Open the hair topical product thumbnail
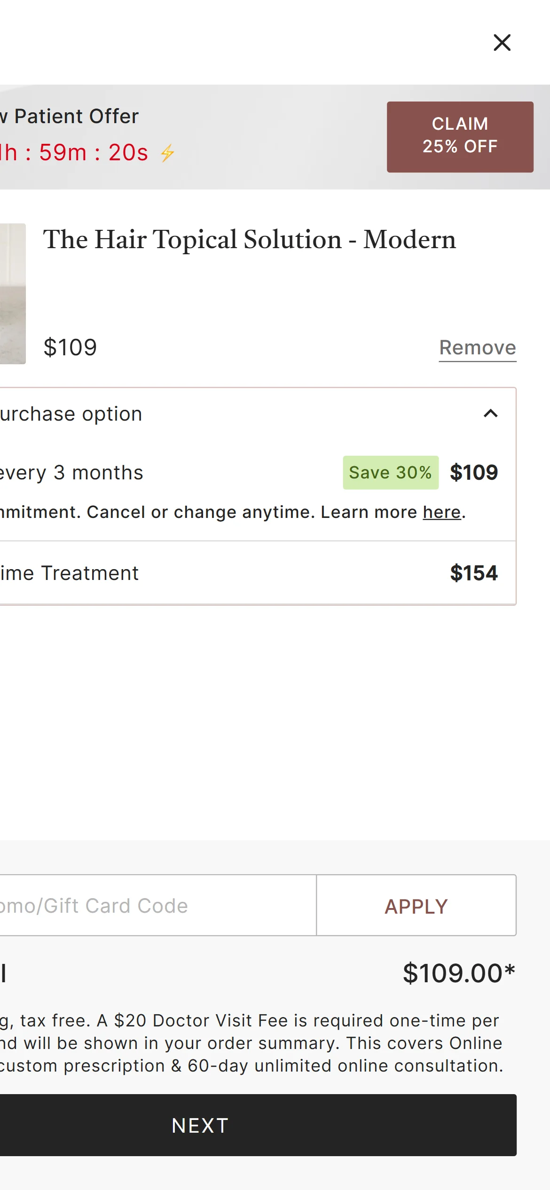The width and height of the screenshot is (550, 1190). 12,294
